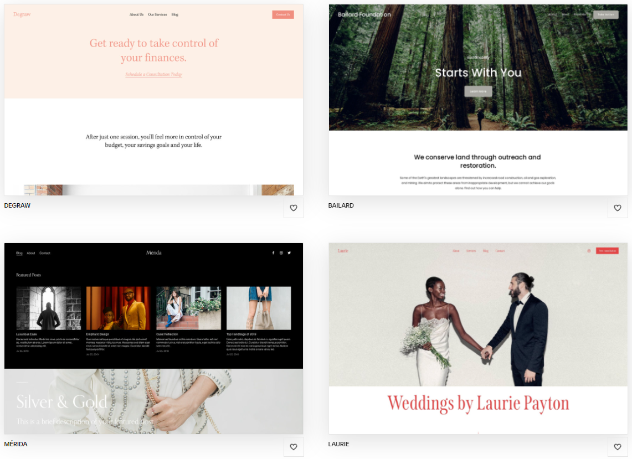This screenshot has height=459, width=632.
Task: Select Services in Laurie preview menu
Action: (x=471, y=251)
